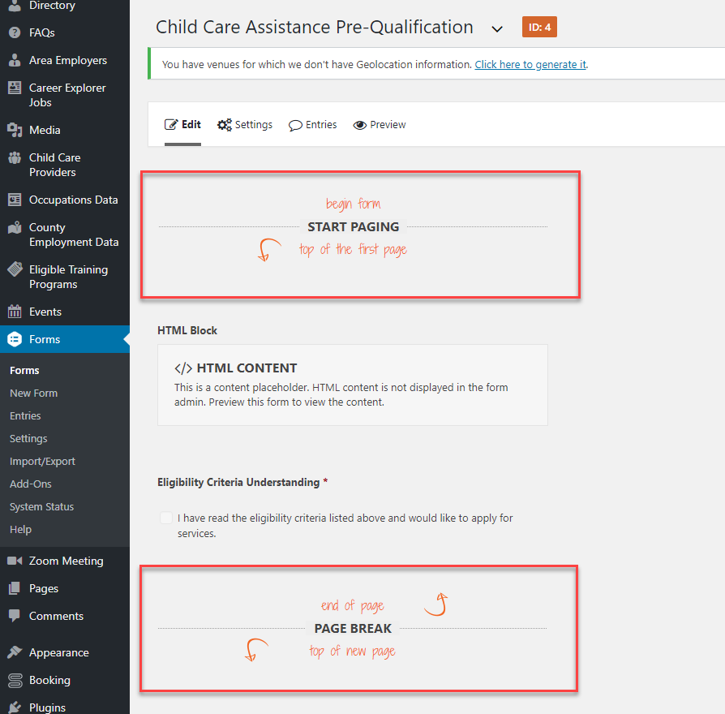Viewport: 725px width, 714px height.
Task: Open New Form from the Forms submenu
Action: coord(33,393)
